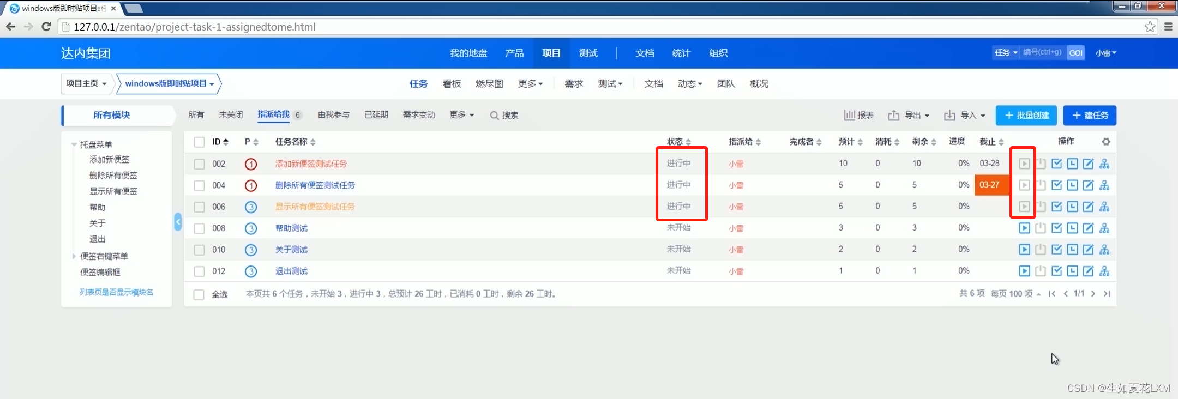The image size is (1178, 399).
Task: Tick the header select-all checkbox beside ID
Action: pyautogui.click(x=199, y=142)
